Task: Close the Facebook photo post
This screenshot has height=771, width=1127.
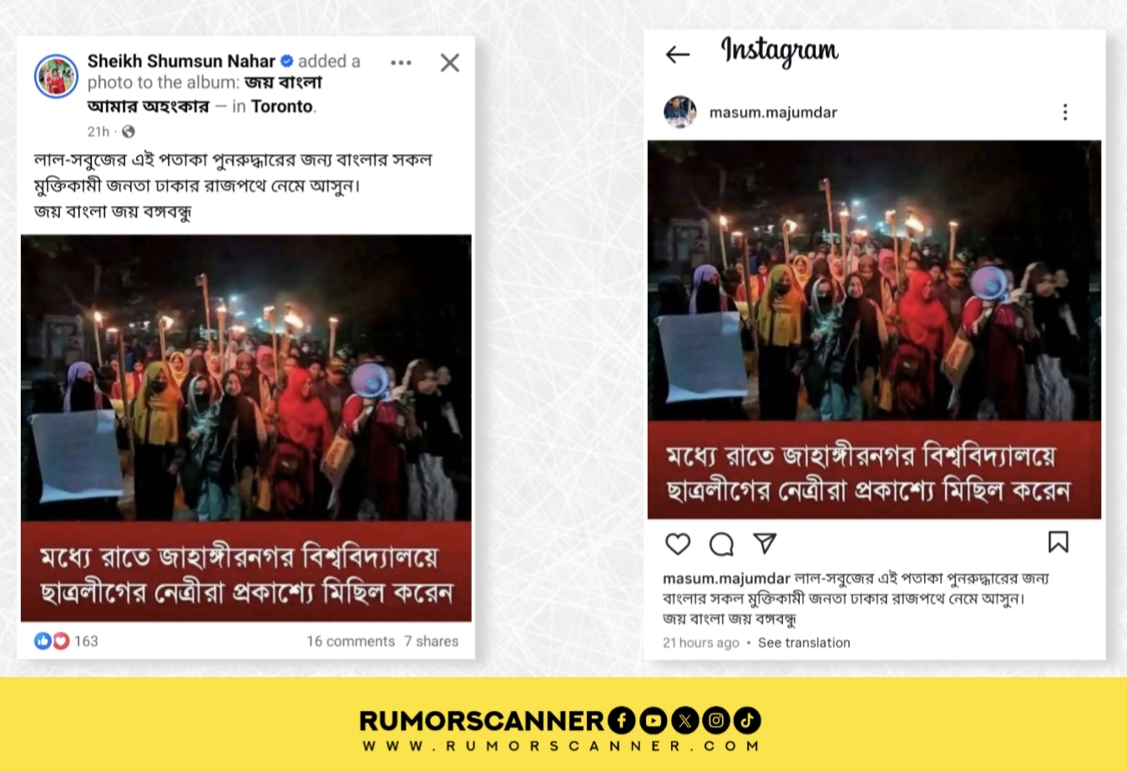Action: (x=450, y=63)
